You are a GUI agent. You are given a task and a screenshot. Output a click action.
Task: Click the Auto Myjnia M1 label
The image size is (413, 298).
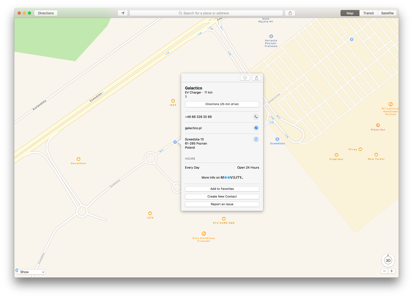coord(266,20)
